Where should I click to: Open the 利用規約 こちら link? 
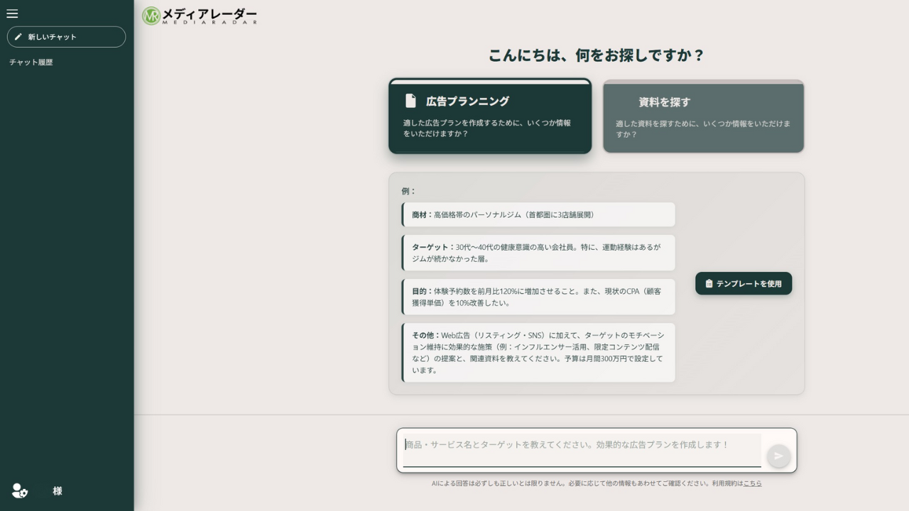coord(753,483)
